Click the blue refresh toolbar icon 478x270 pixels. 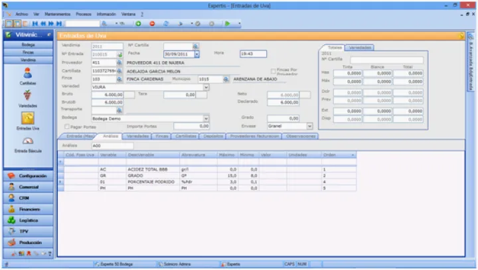coord(166,23)
